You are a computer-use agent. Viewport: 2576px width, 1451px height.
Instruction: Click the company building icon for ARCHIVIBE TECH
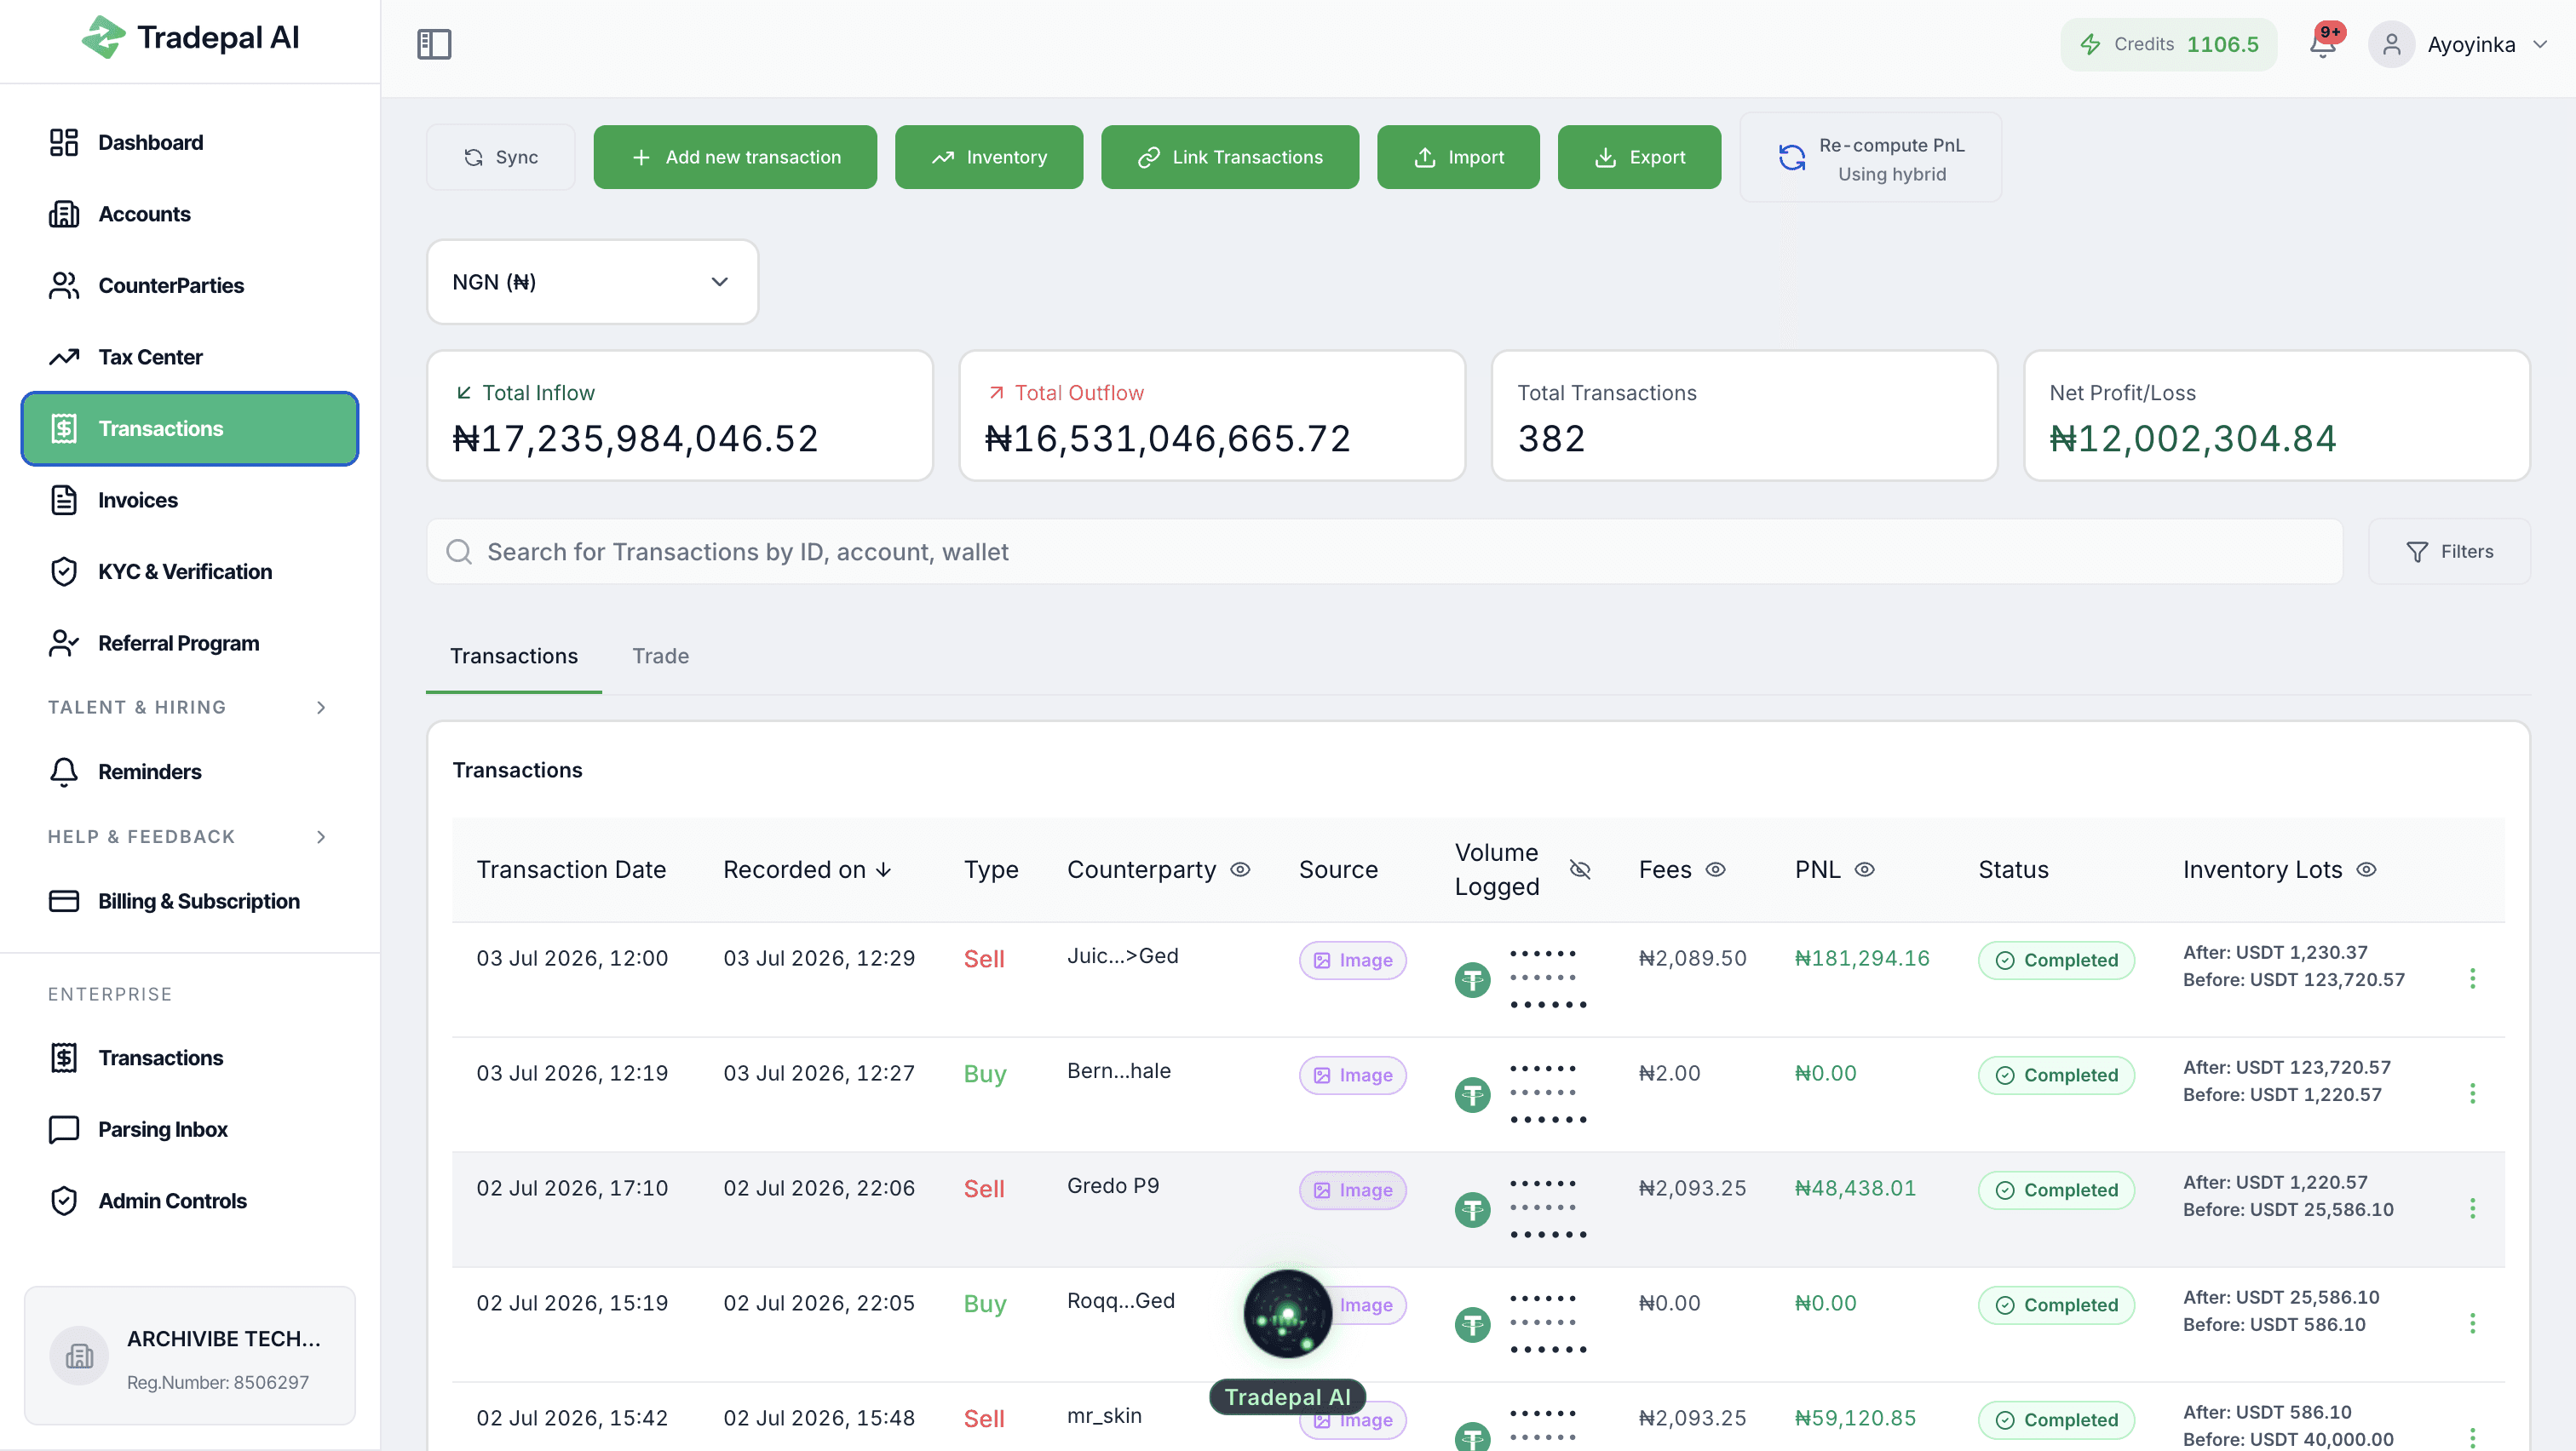tap(79, 1356)
